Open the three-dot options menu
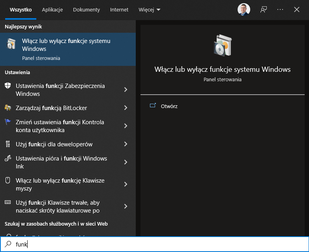This screenshot has height=252, width=309. click(280, 9)
